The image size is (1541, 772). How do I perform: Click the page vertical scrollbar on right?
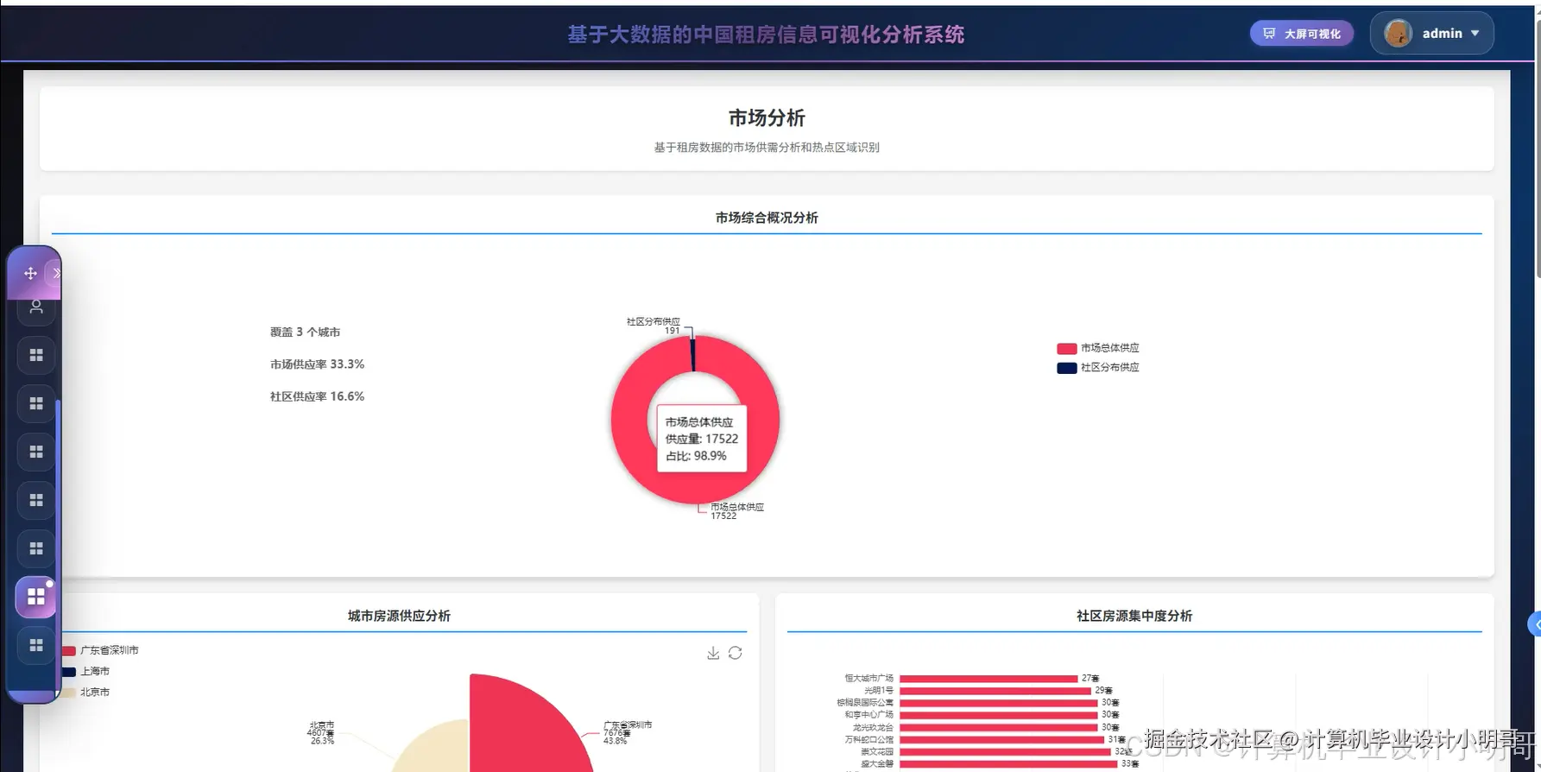pos(1537,147)
